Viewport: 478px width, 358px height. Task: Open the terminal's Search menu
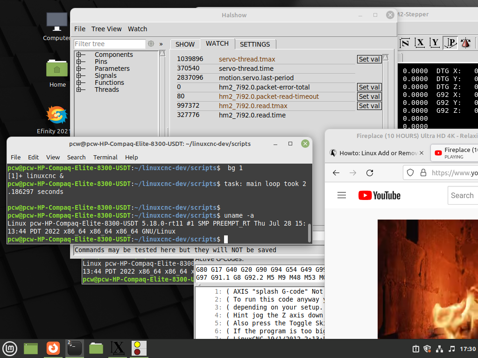[76, 158]
